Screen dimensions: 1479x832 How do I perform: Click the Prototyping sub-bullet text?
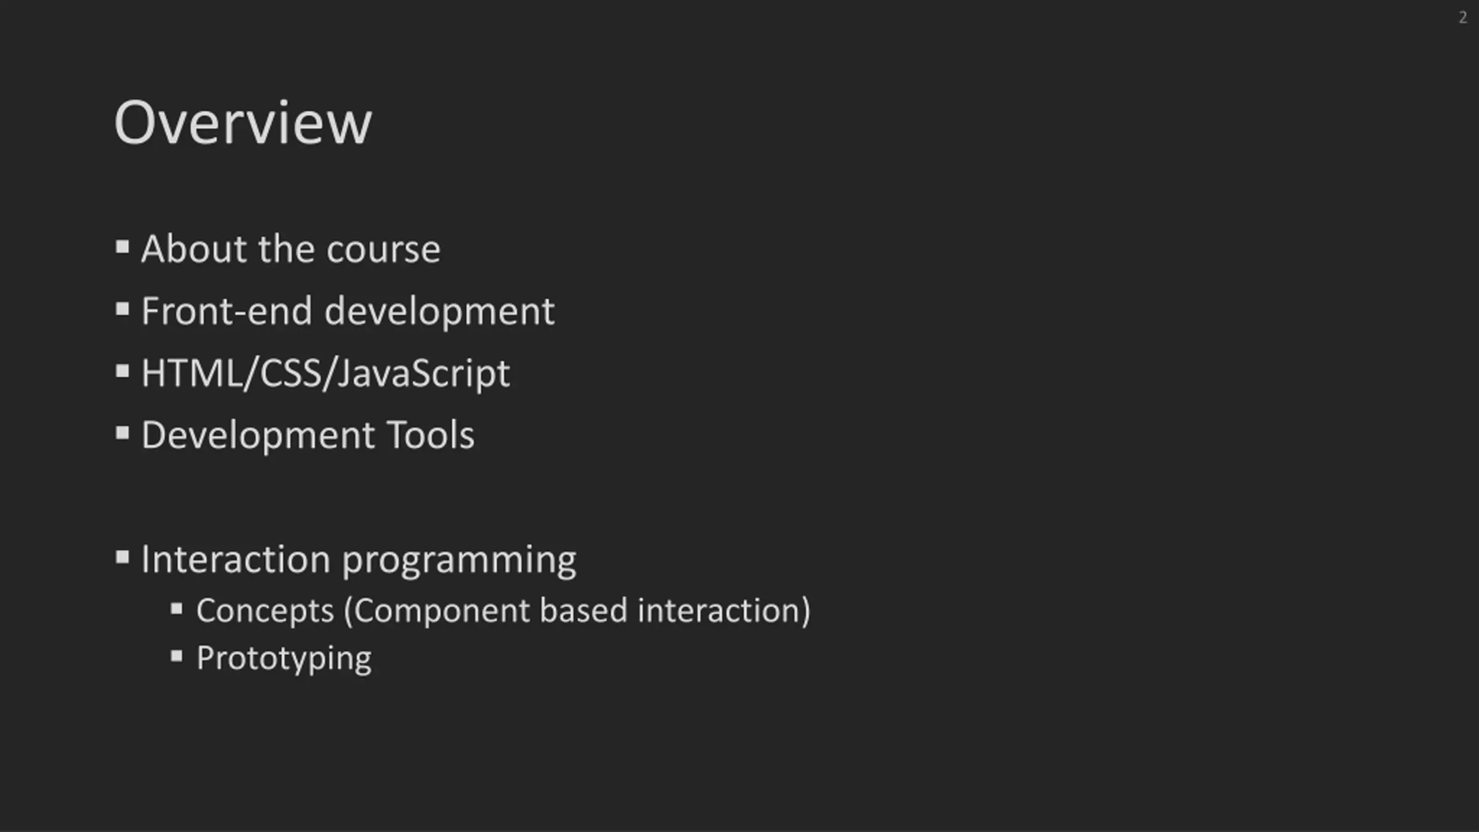pos(284,659)
